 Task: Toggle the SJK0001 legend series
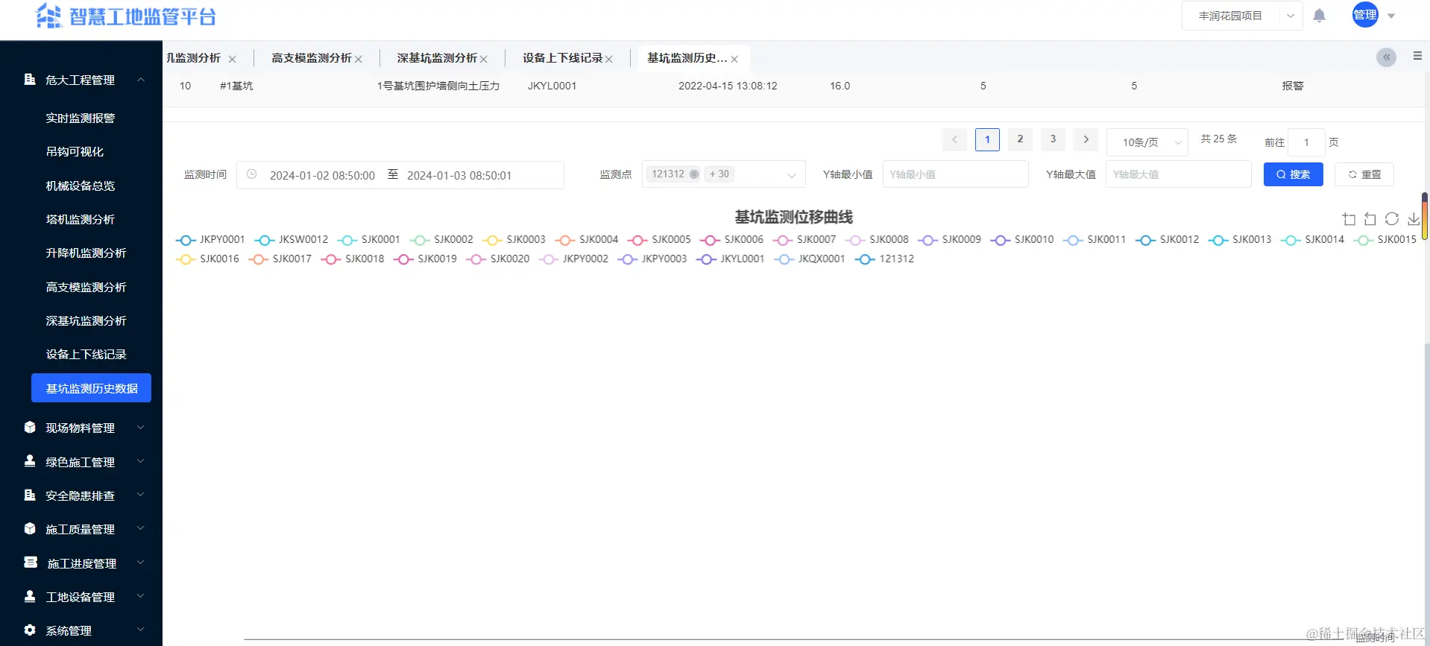(368, 240)
